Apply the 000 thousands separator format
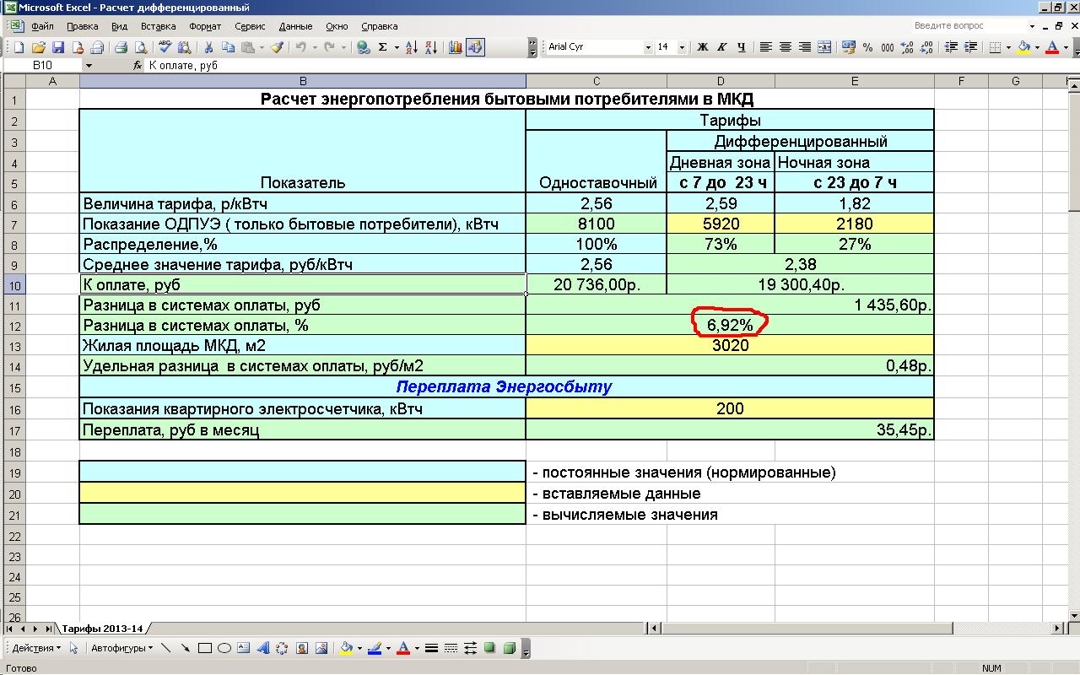This screenshot has width=1080, height=675. (888, 47)
